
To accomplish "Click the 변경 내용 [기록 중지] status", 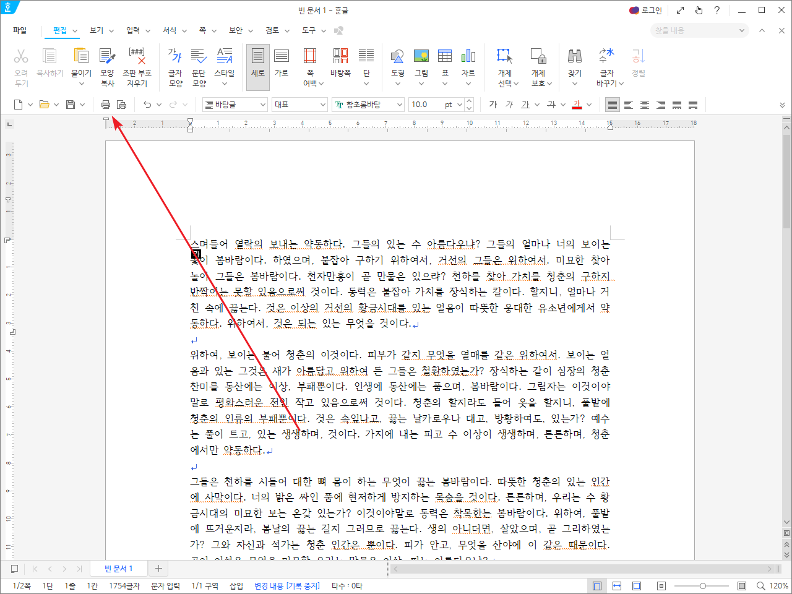I will point(287,586).
